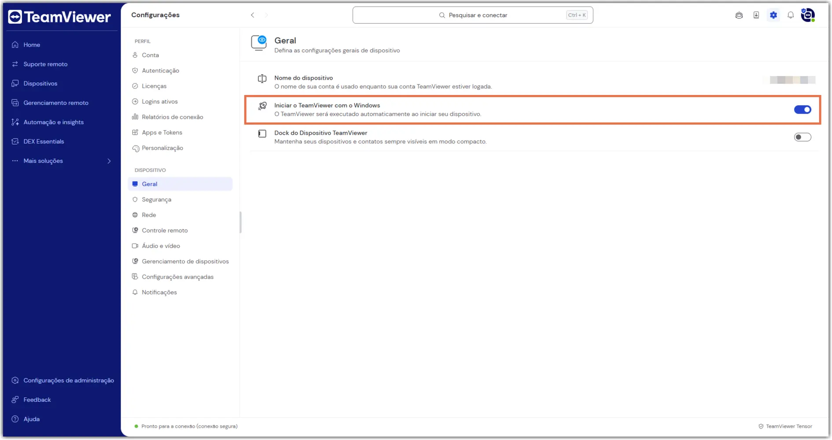The height and width of the screenshot is (440, 832).
Task: Disable Iniciar o TeamViewer com o Windows
Action: [x=803, y=110]
